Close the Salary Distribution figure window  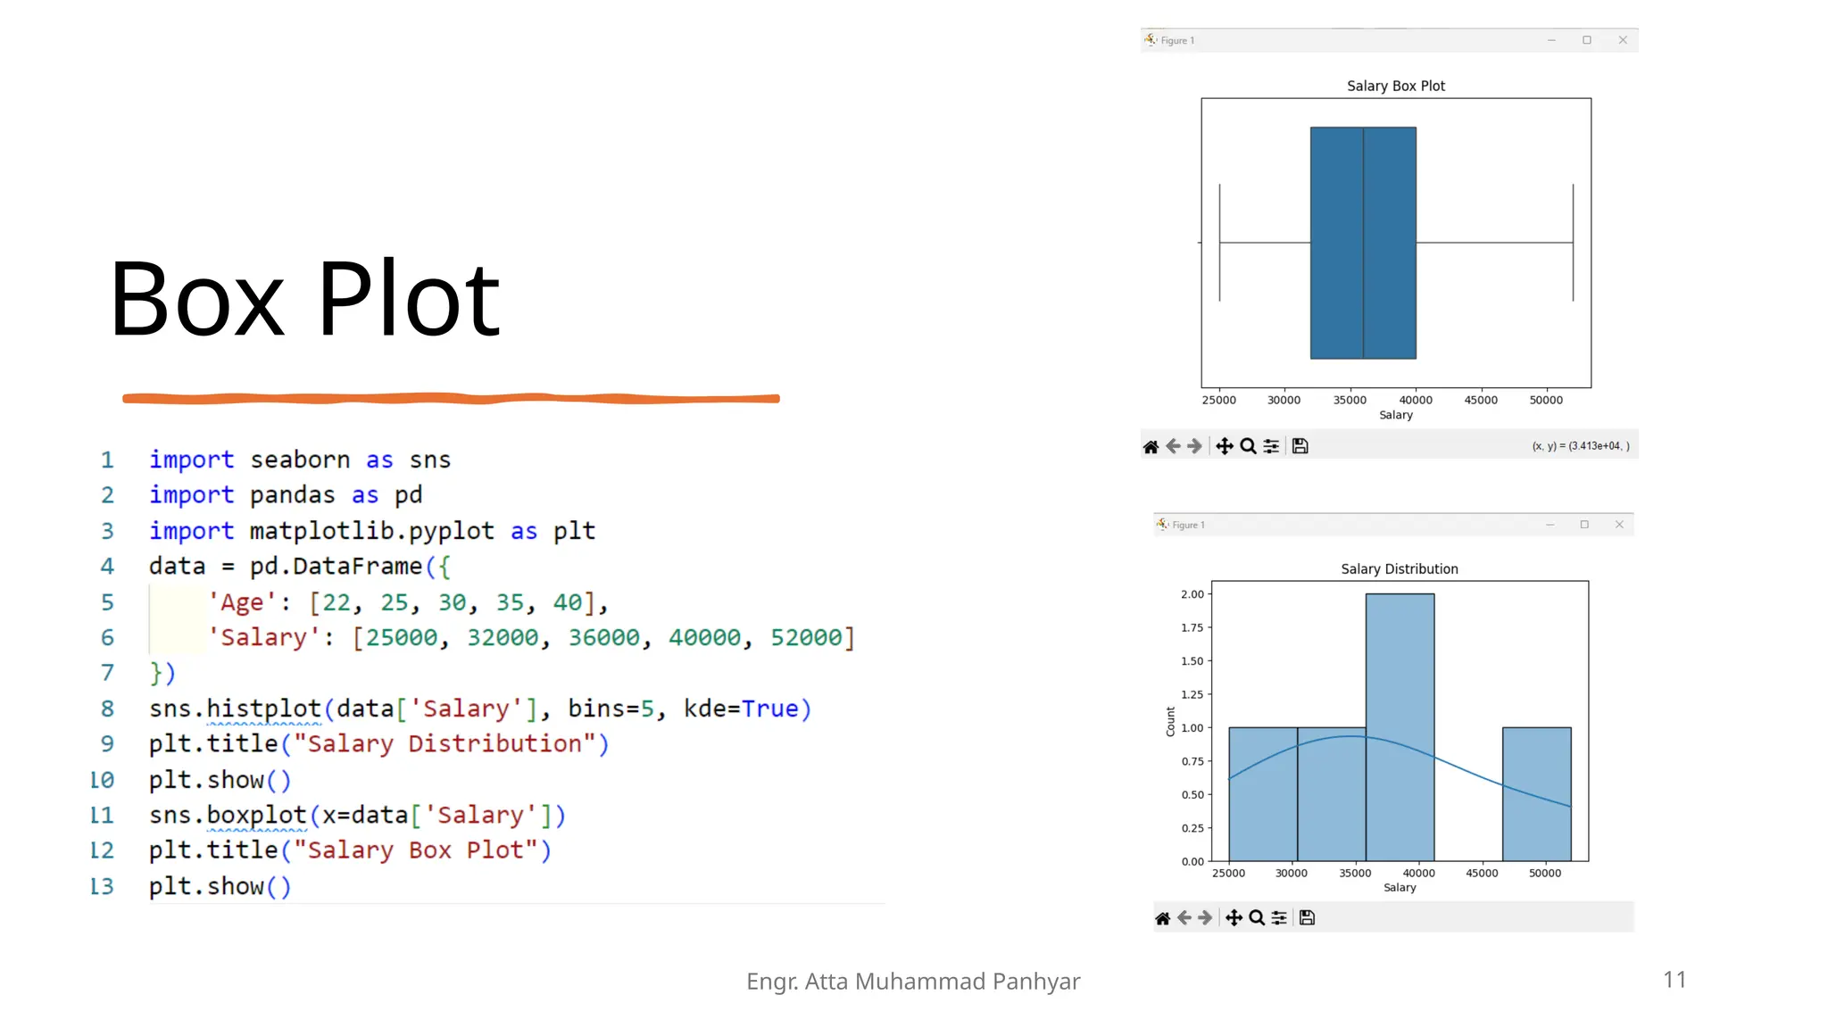(x=1619, y=525)
